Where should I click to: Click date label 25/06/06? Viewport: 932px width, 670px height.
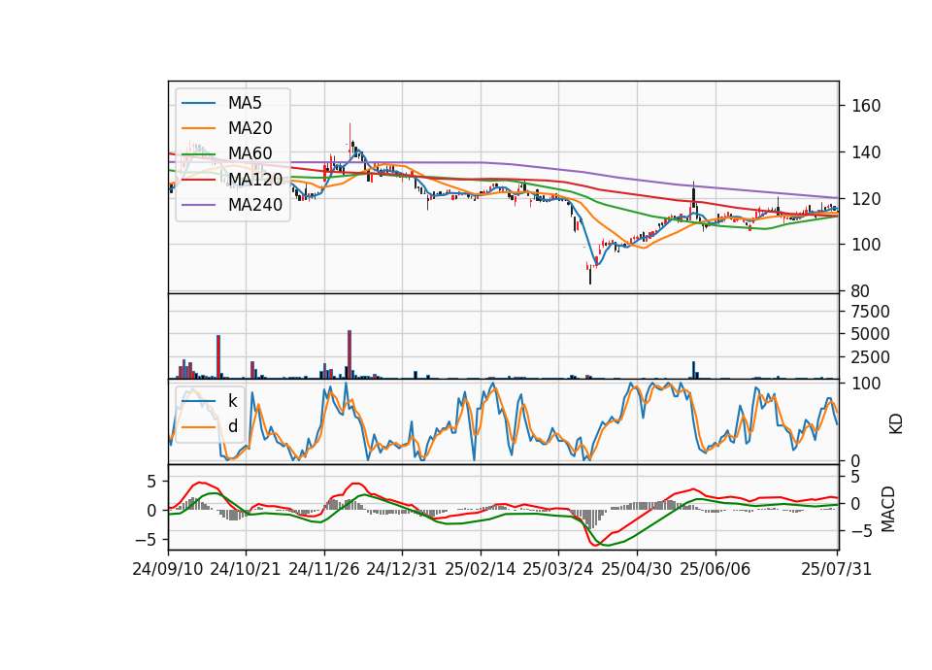tap(716, 569)
